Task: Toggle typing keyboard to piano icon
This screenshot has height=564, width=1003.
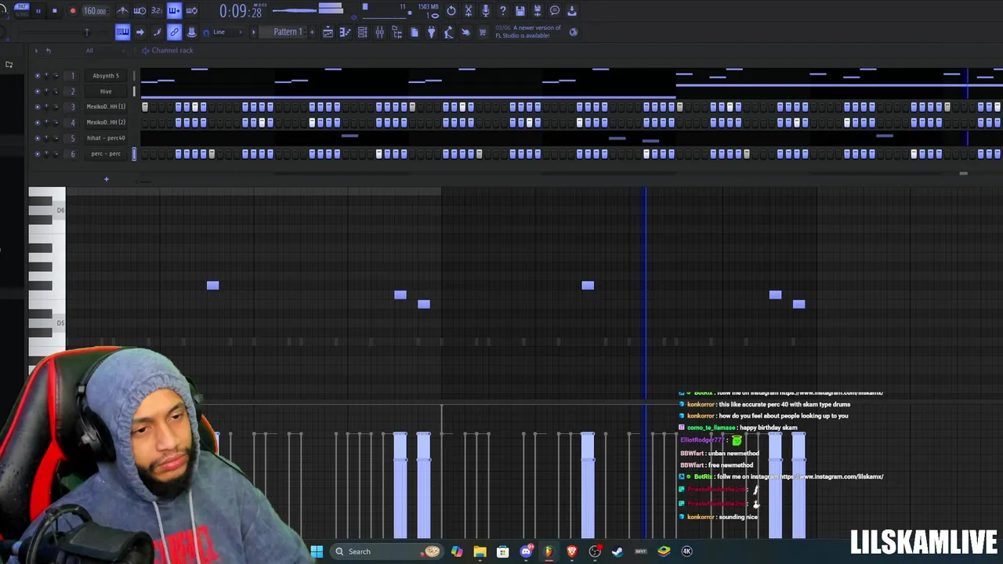Action: click(x=122, y=32)
